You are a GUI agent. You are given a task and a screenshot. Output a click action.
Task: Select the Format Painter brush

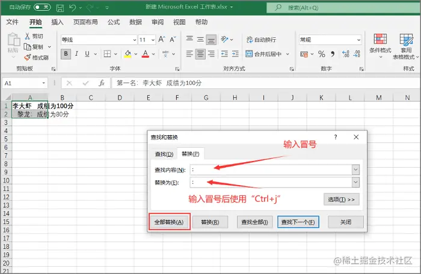(28, 57)
